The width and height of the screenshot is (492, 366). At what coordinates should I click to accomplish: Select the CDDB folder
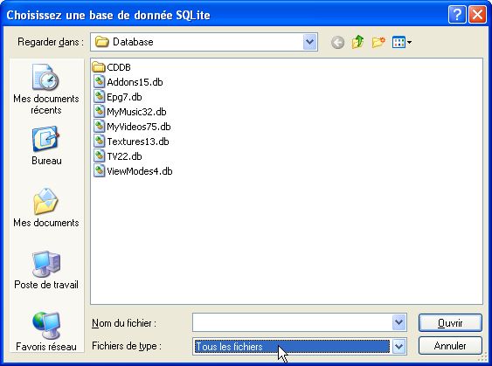pos(112,67)
